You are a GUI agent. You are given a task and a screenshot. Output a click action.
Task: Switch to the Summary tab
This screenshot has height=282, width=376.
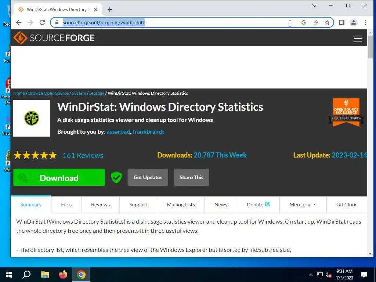click(31, 205)
